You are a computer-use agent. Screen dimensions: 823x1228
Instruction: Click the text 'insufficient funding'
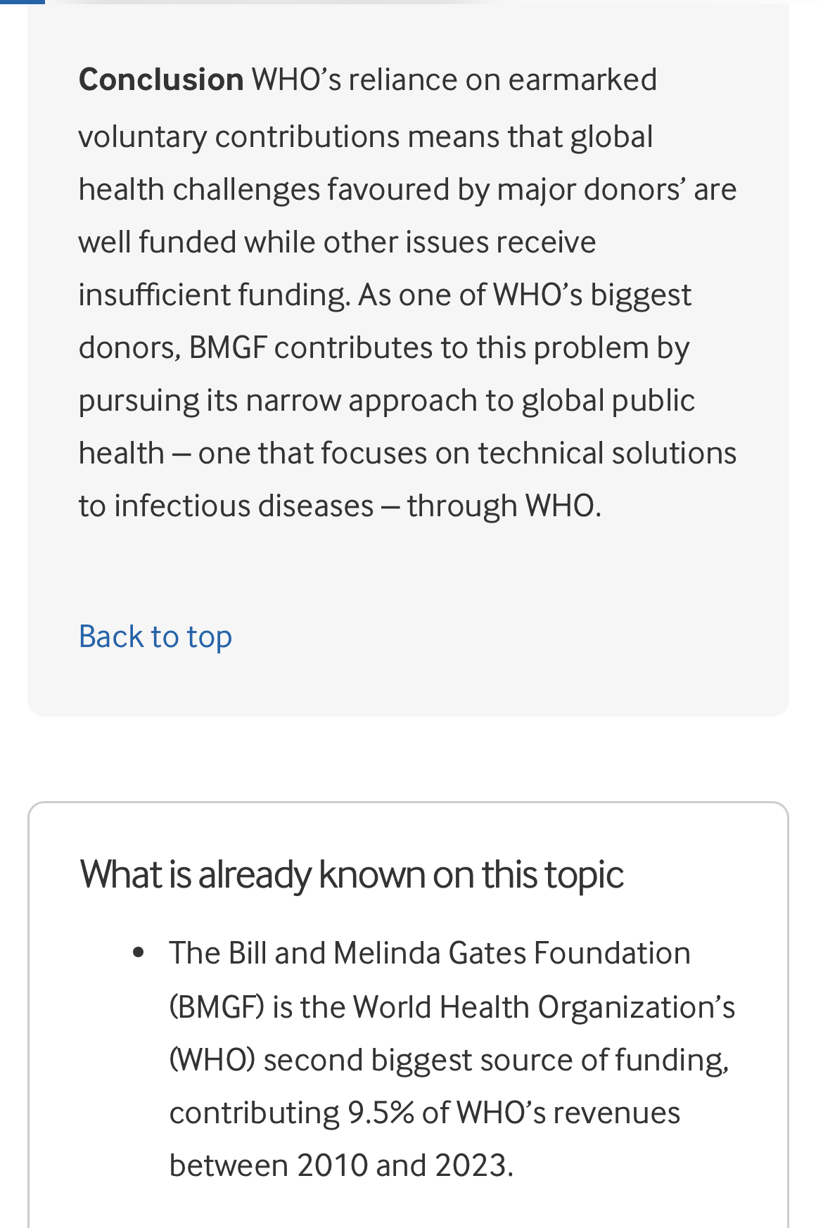[213, 295]
